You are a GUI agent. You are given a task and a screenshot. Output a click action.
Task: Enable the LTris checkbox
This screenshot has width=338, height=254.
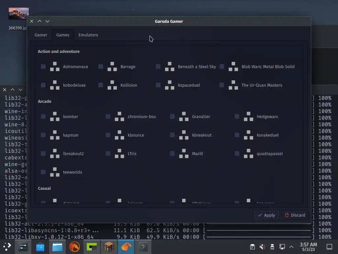point(108,153)
